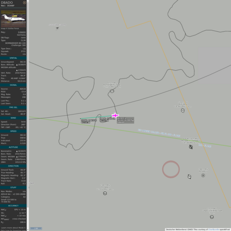The width and height of the screenshot is (231, 231).
Task: Select the Gundelsheim airfield marker at bottom right
Action: (212, 217)
